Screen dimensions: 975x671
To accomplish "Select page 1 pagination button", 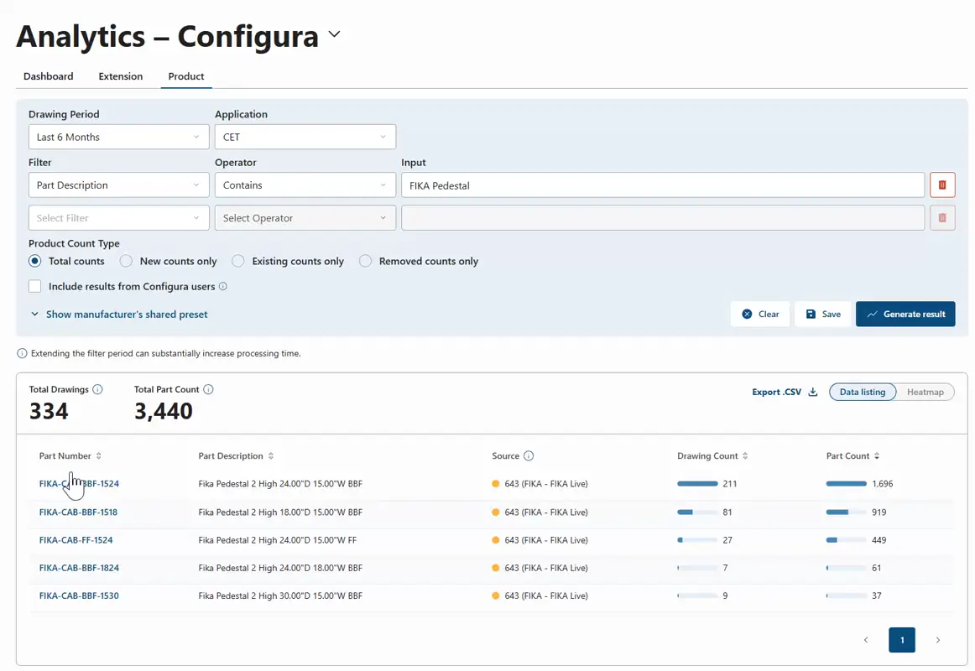I will [x=902, y=640].
